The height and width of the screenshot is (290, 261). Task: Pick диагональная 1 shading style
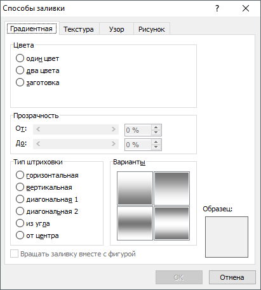[47, 199]
